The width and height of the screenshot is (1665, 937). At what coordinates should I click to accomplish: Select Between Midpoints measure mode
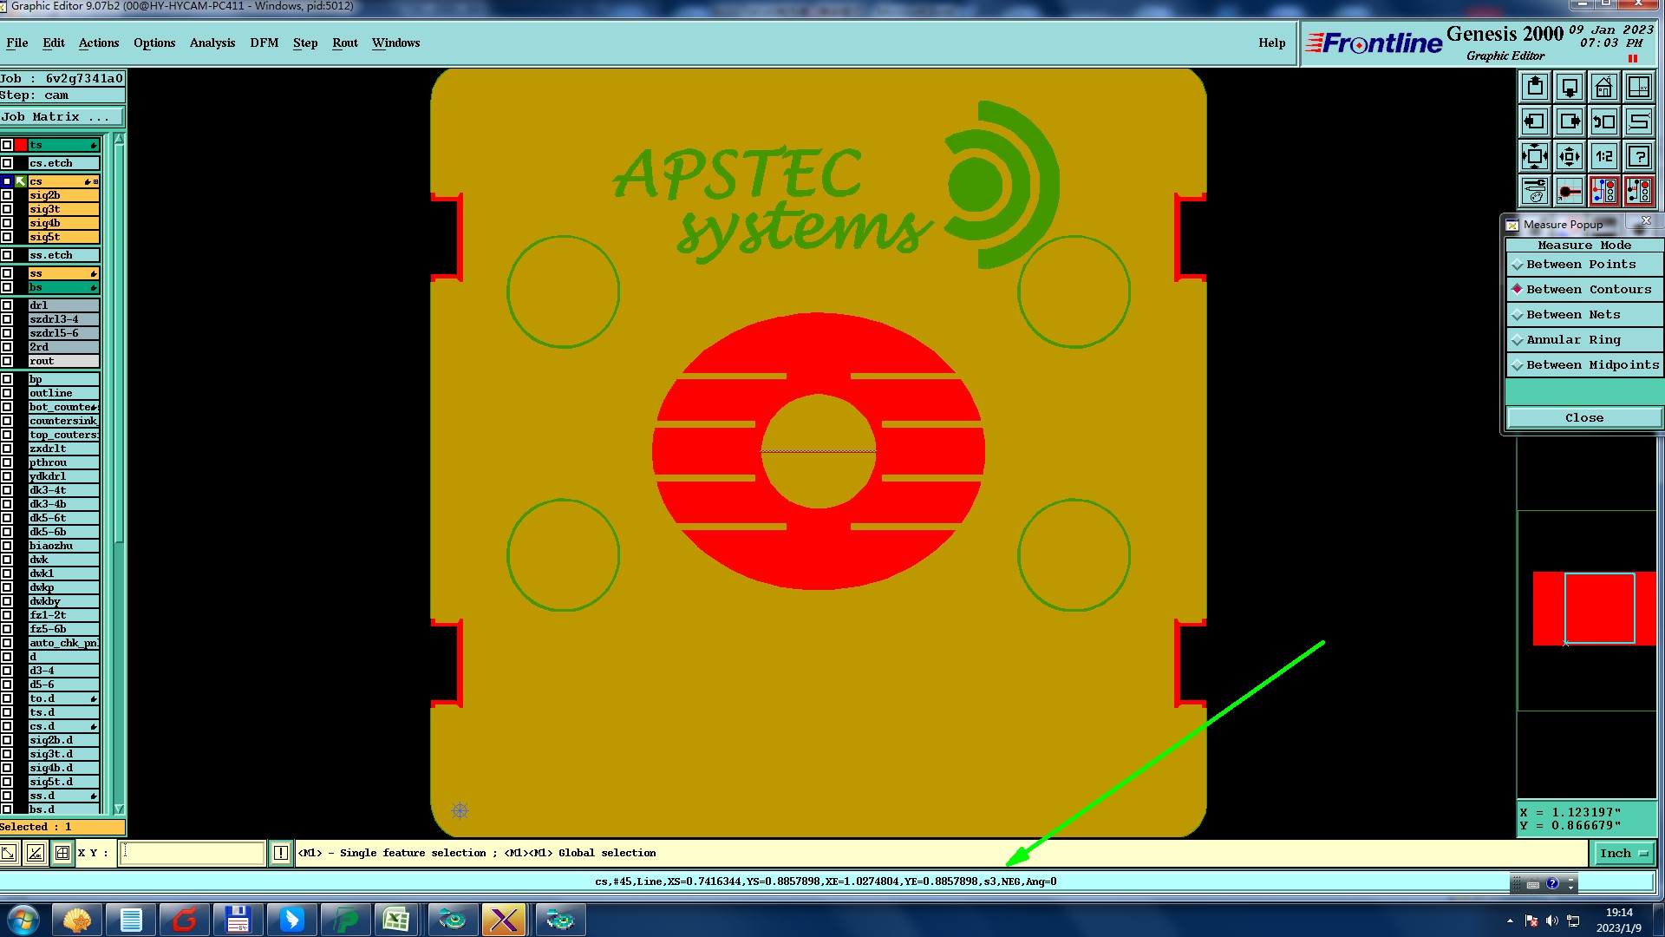pos(1584,365)
